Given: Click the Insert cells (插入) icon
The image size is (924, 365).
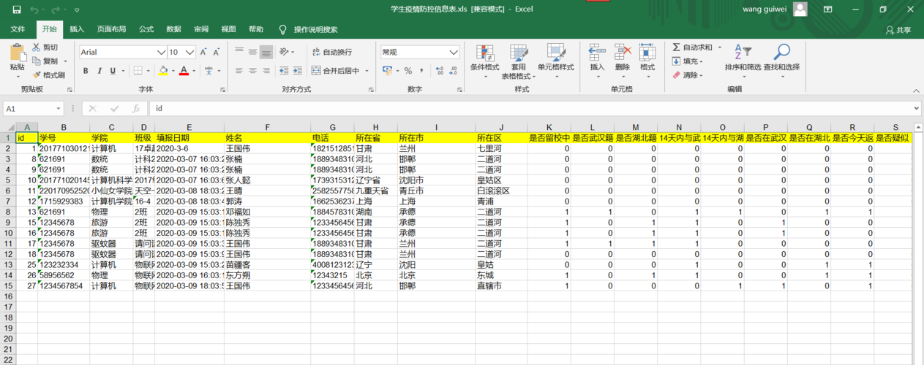Looking at the screenshot, I should pos(597,53).
